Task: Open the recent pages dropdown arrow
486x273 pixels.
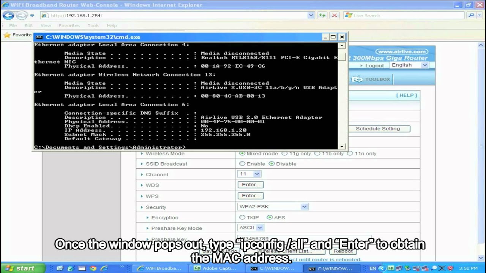Action: [x=32, y=16]
